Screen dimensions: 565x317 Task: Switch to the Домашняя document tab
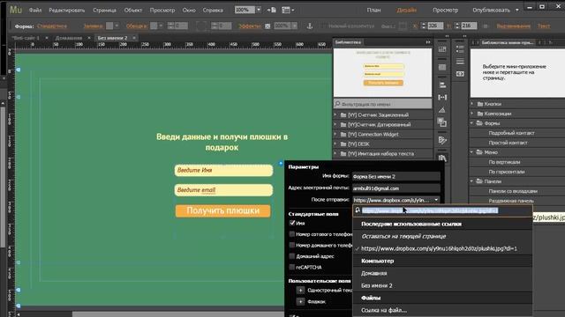[69, 38]
